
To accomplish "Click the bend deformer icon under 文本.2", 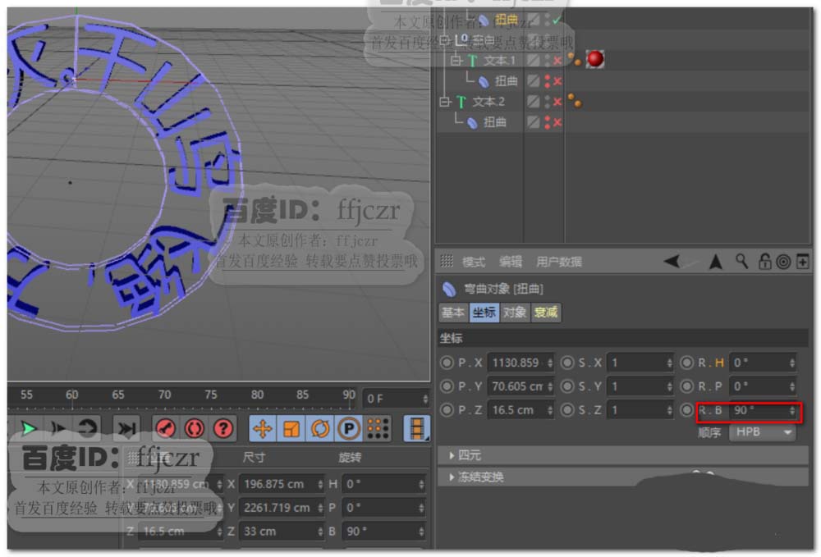I will click(472, 123).
